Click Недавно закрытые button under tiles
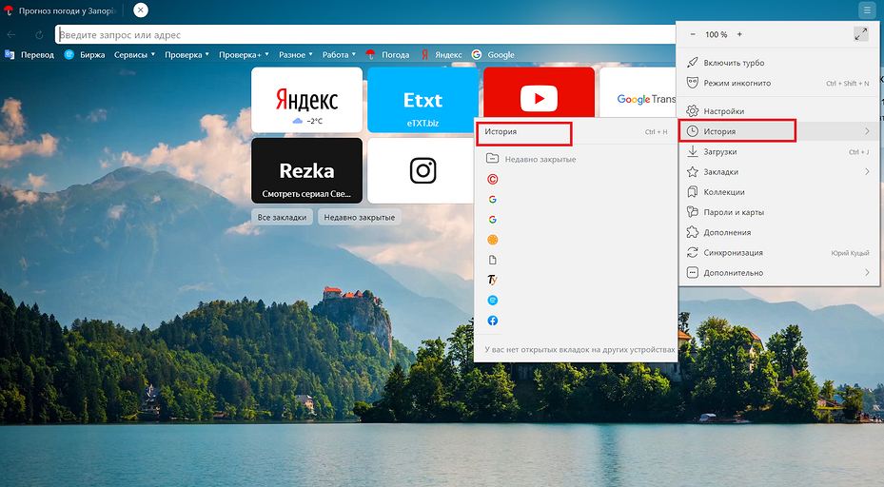 point(359,217)
